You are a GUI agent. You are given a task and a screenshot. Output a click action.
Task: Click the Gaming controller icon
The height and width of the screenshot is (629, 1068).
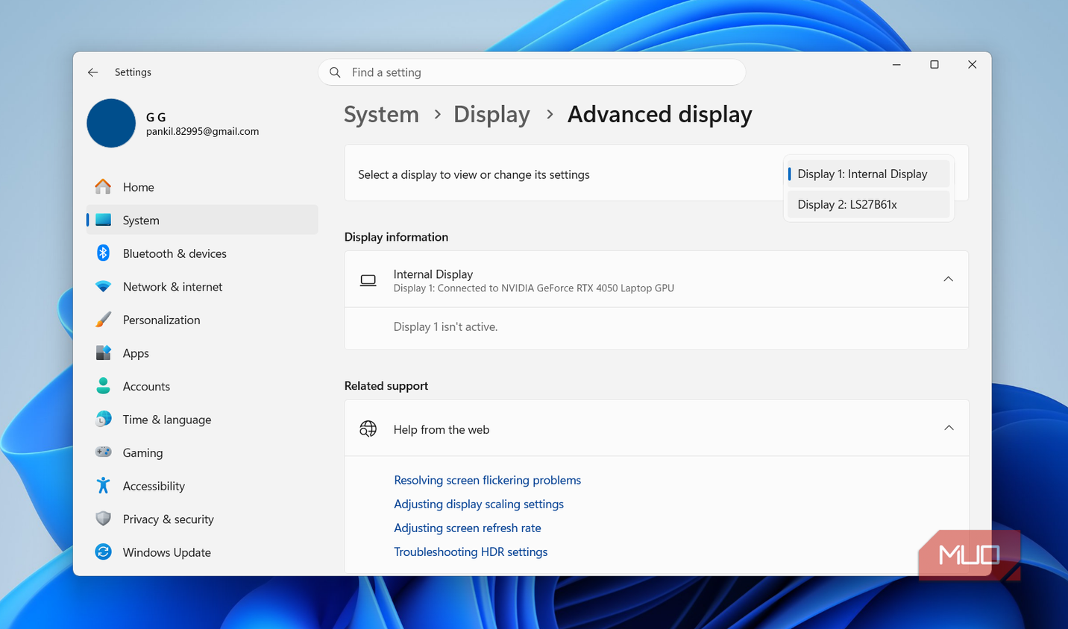point(103,452)
